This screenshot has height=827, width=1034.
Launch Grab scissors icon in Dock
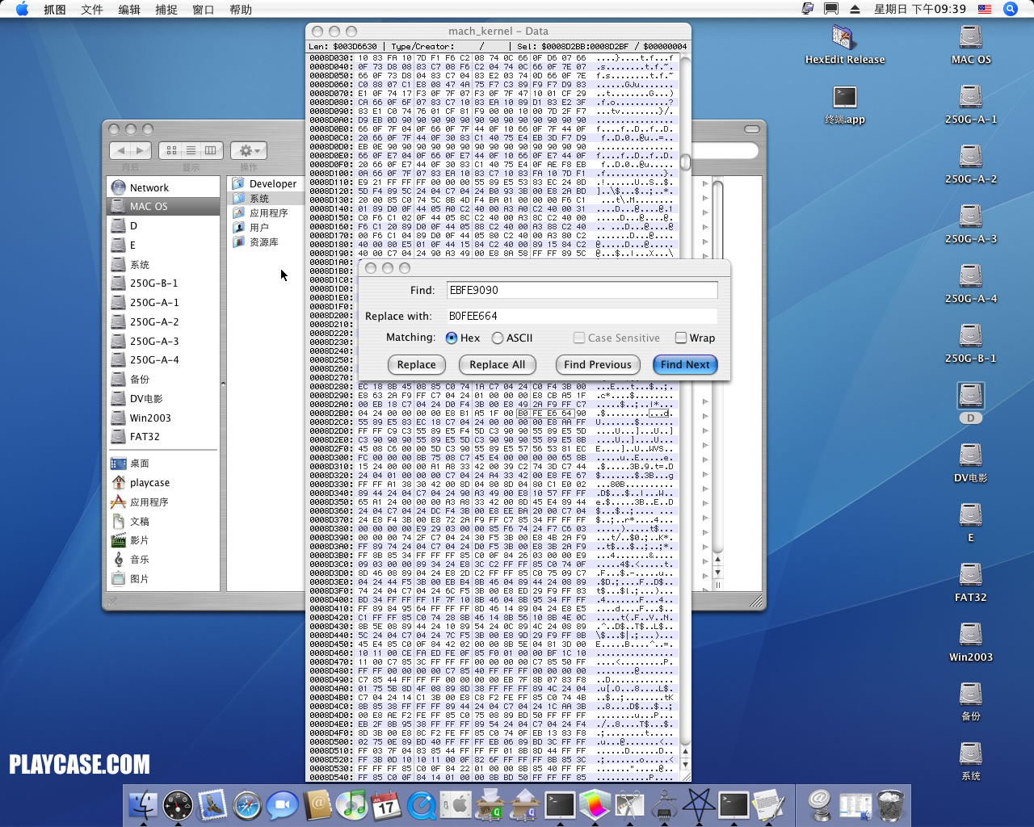click(x=630, y=804)
